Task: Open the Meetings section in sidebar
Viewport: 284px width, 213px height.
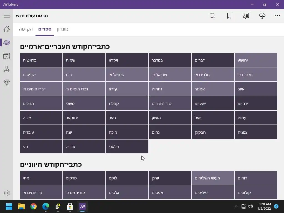Action: coord(7,69)
